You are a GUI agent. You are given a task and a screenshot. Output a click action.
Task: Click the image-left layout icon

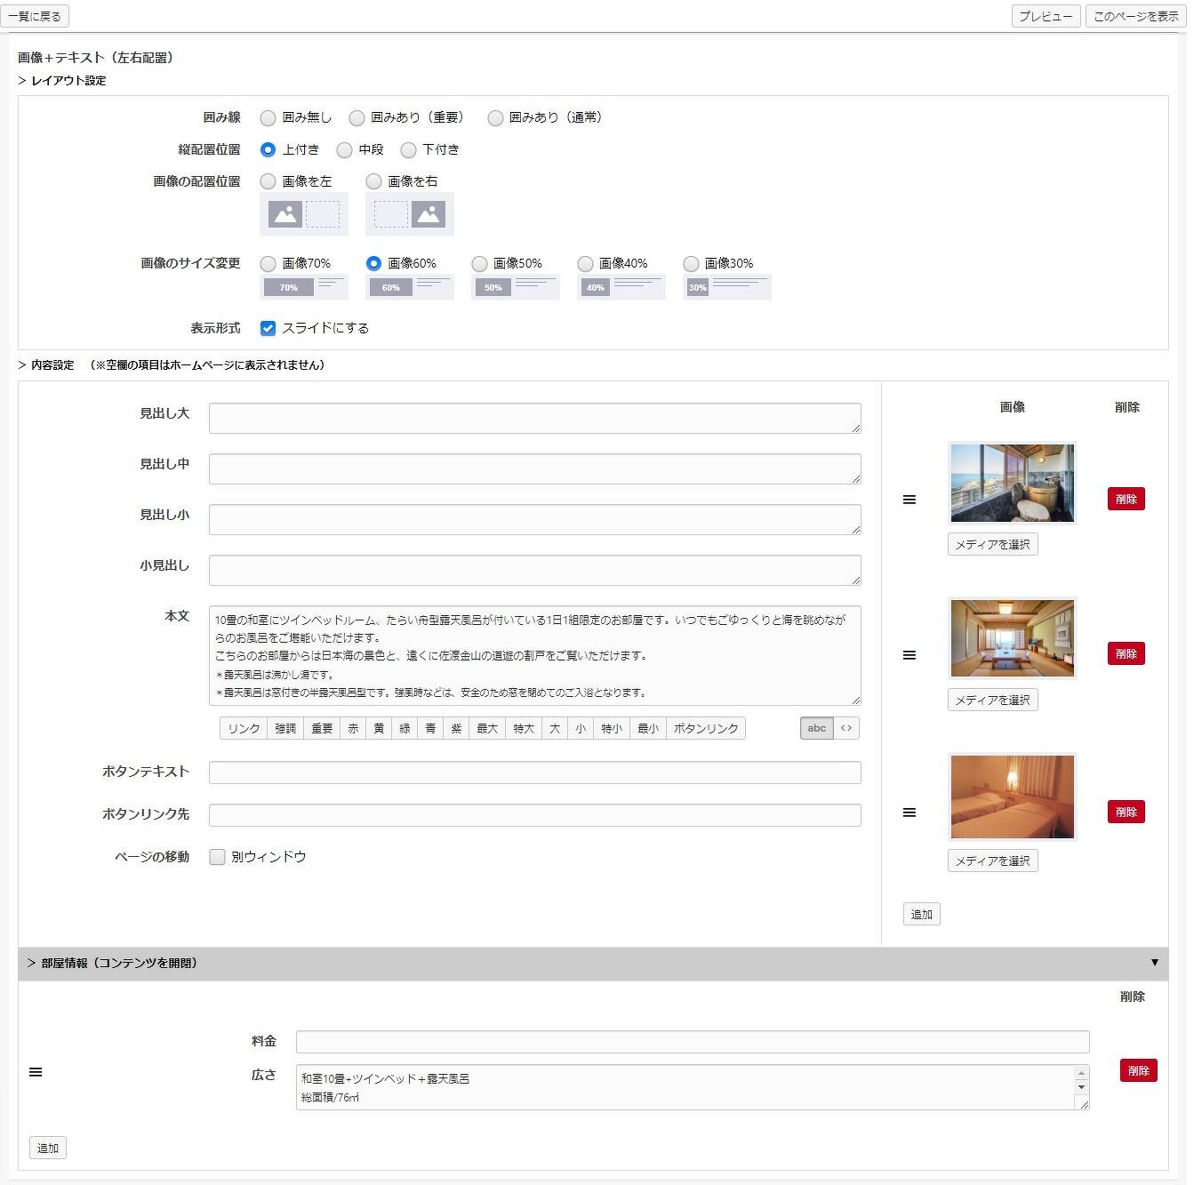point(303,214)
